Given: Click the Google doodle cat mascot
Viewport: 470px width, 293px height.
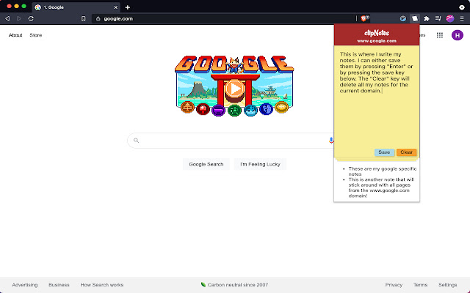Looking at the screenshot, I should coord(234,65).
